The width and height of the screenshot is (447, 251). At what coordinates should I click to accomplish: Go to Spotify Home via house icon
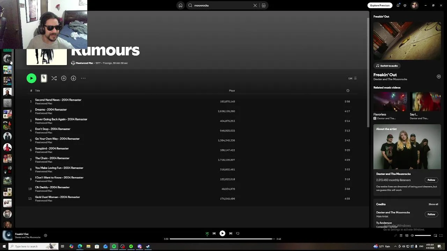tap(181, 6)
